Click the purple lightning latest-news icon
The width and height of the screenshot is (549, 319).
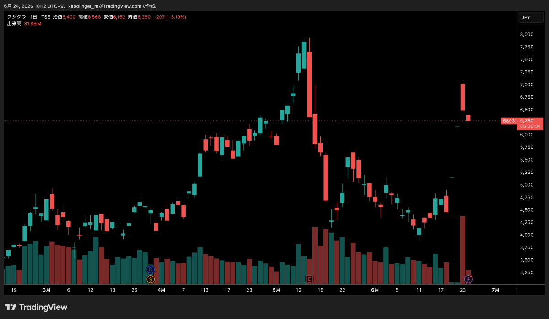[468, 278]
